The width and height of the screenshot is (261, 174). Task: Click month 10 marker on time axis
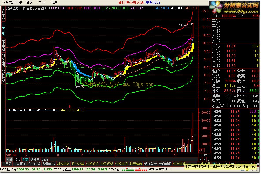[176, 155]
